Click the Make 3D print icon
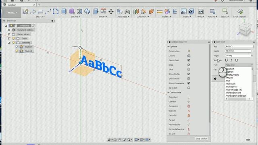The height and width of the screenshot is (145, 258). point(201,12)
